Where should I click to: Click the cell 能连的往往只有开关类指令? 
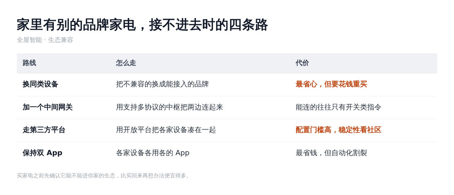(338, 107)
